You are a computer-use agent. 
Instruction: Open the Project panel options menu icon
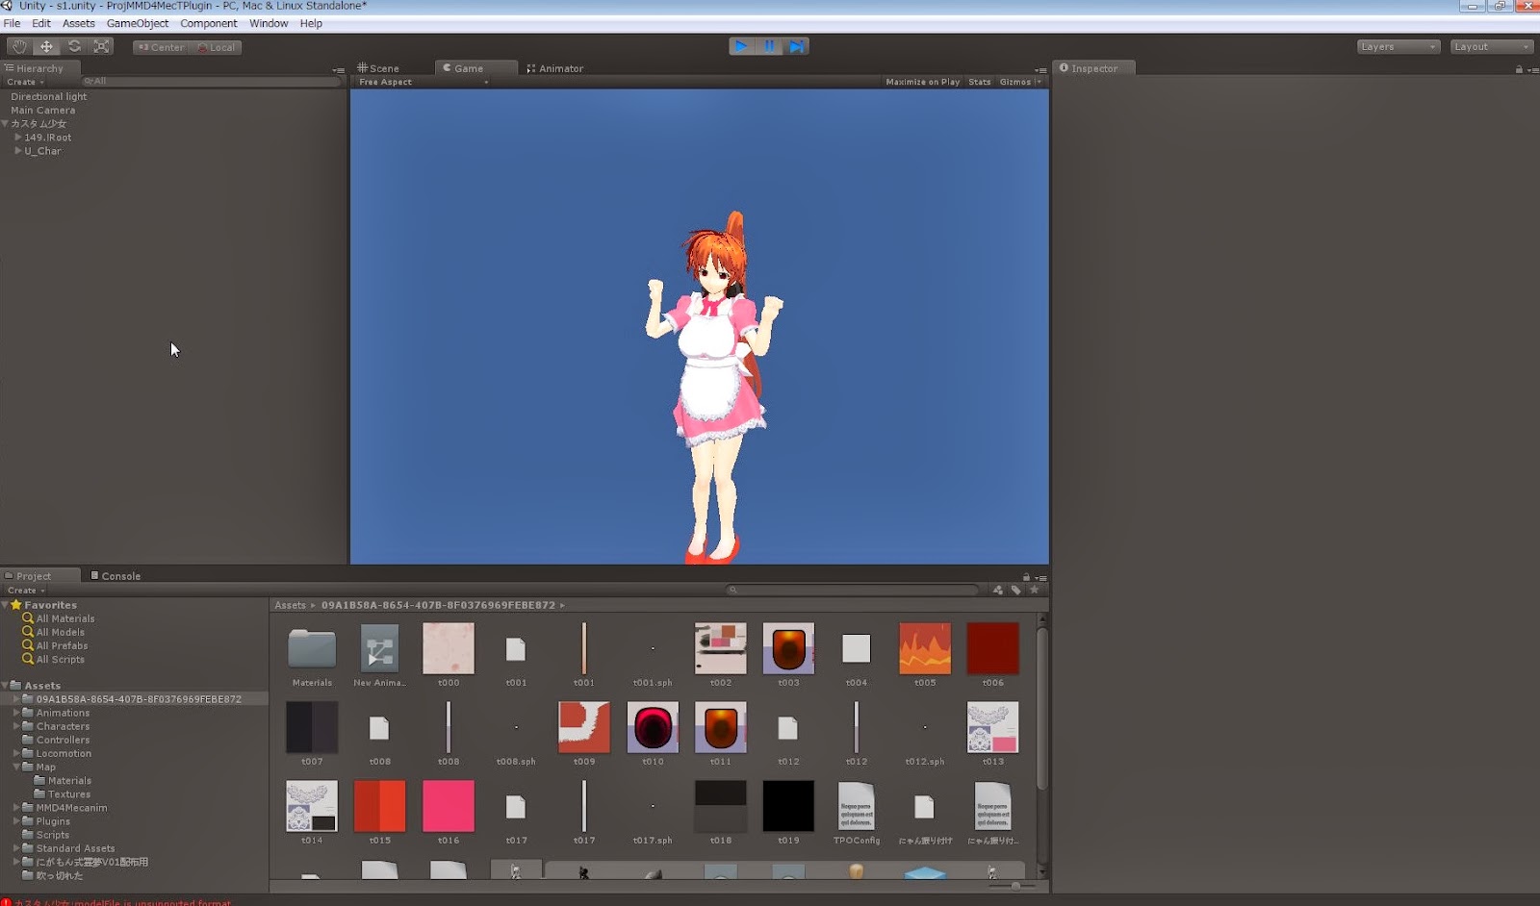coord(1040,577)
